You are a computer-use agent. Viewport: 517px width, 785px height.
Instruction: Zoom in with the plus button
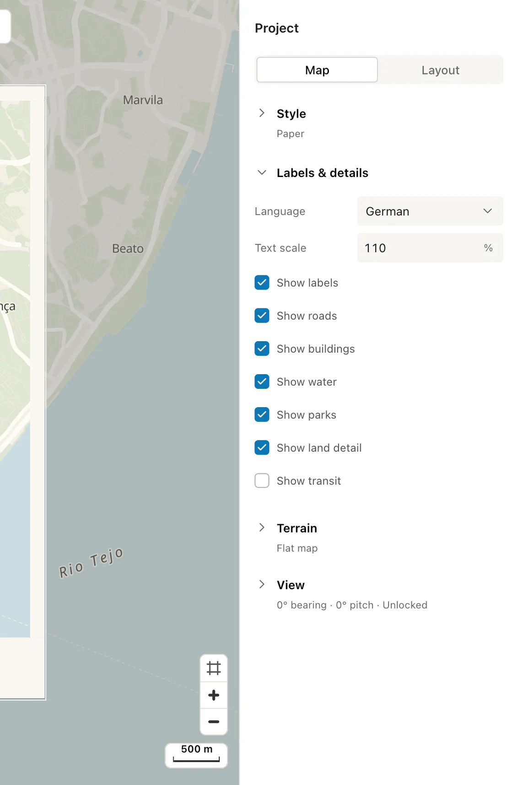pos(214,695)
